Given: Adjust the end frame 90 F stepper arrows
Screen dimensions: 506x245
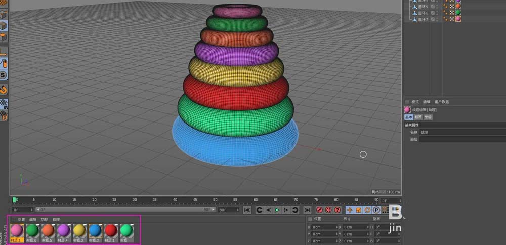Looking at the screenshot, I should 237,210.
